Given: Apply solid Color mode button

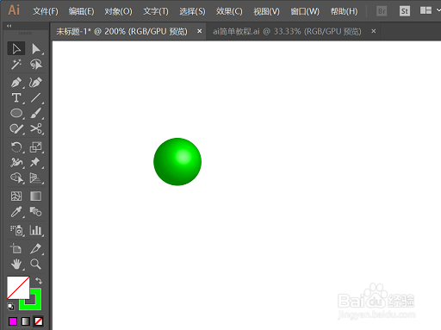Looking at the screenshot, I should (x=13, y=321).
